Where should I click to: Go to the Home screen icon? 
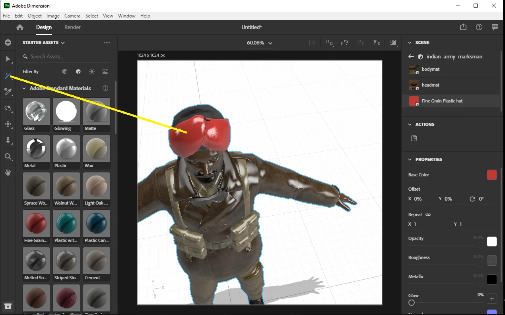click(20, 27)
